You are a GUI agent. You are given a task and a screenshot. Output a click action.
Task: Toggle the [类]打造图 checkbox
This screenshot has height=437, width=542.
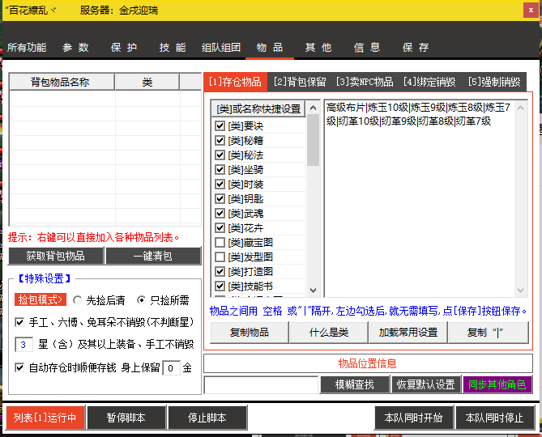pos(220,271)
